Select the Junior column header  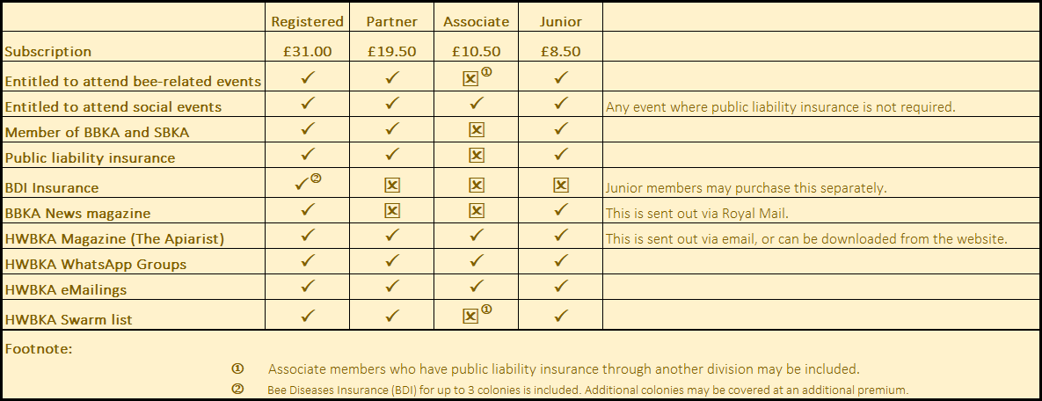(x=560, y=21)
